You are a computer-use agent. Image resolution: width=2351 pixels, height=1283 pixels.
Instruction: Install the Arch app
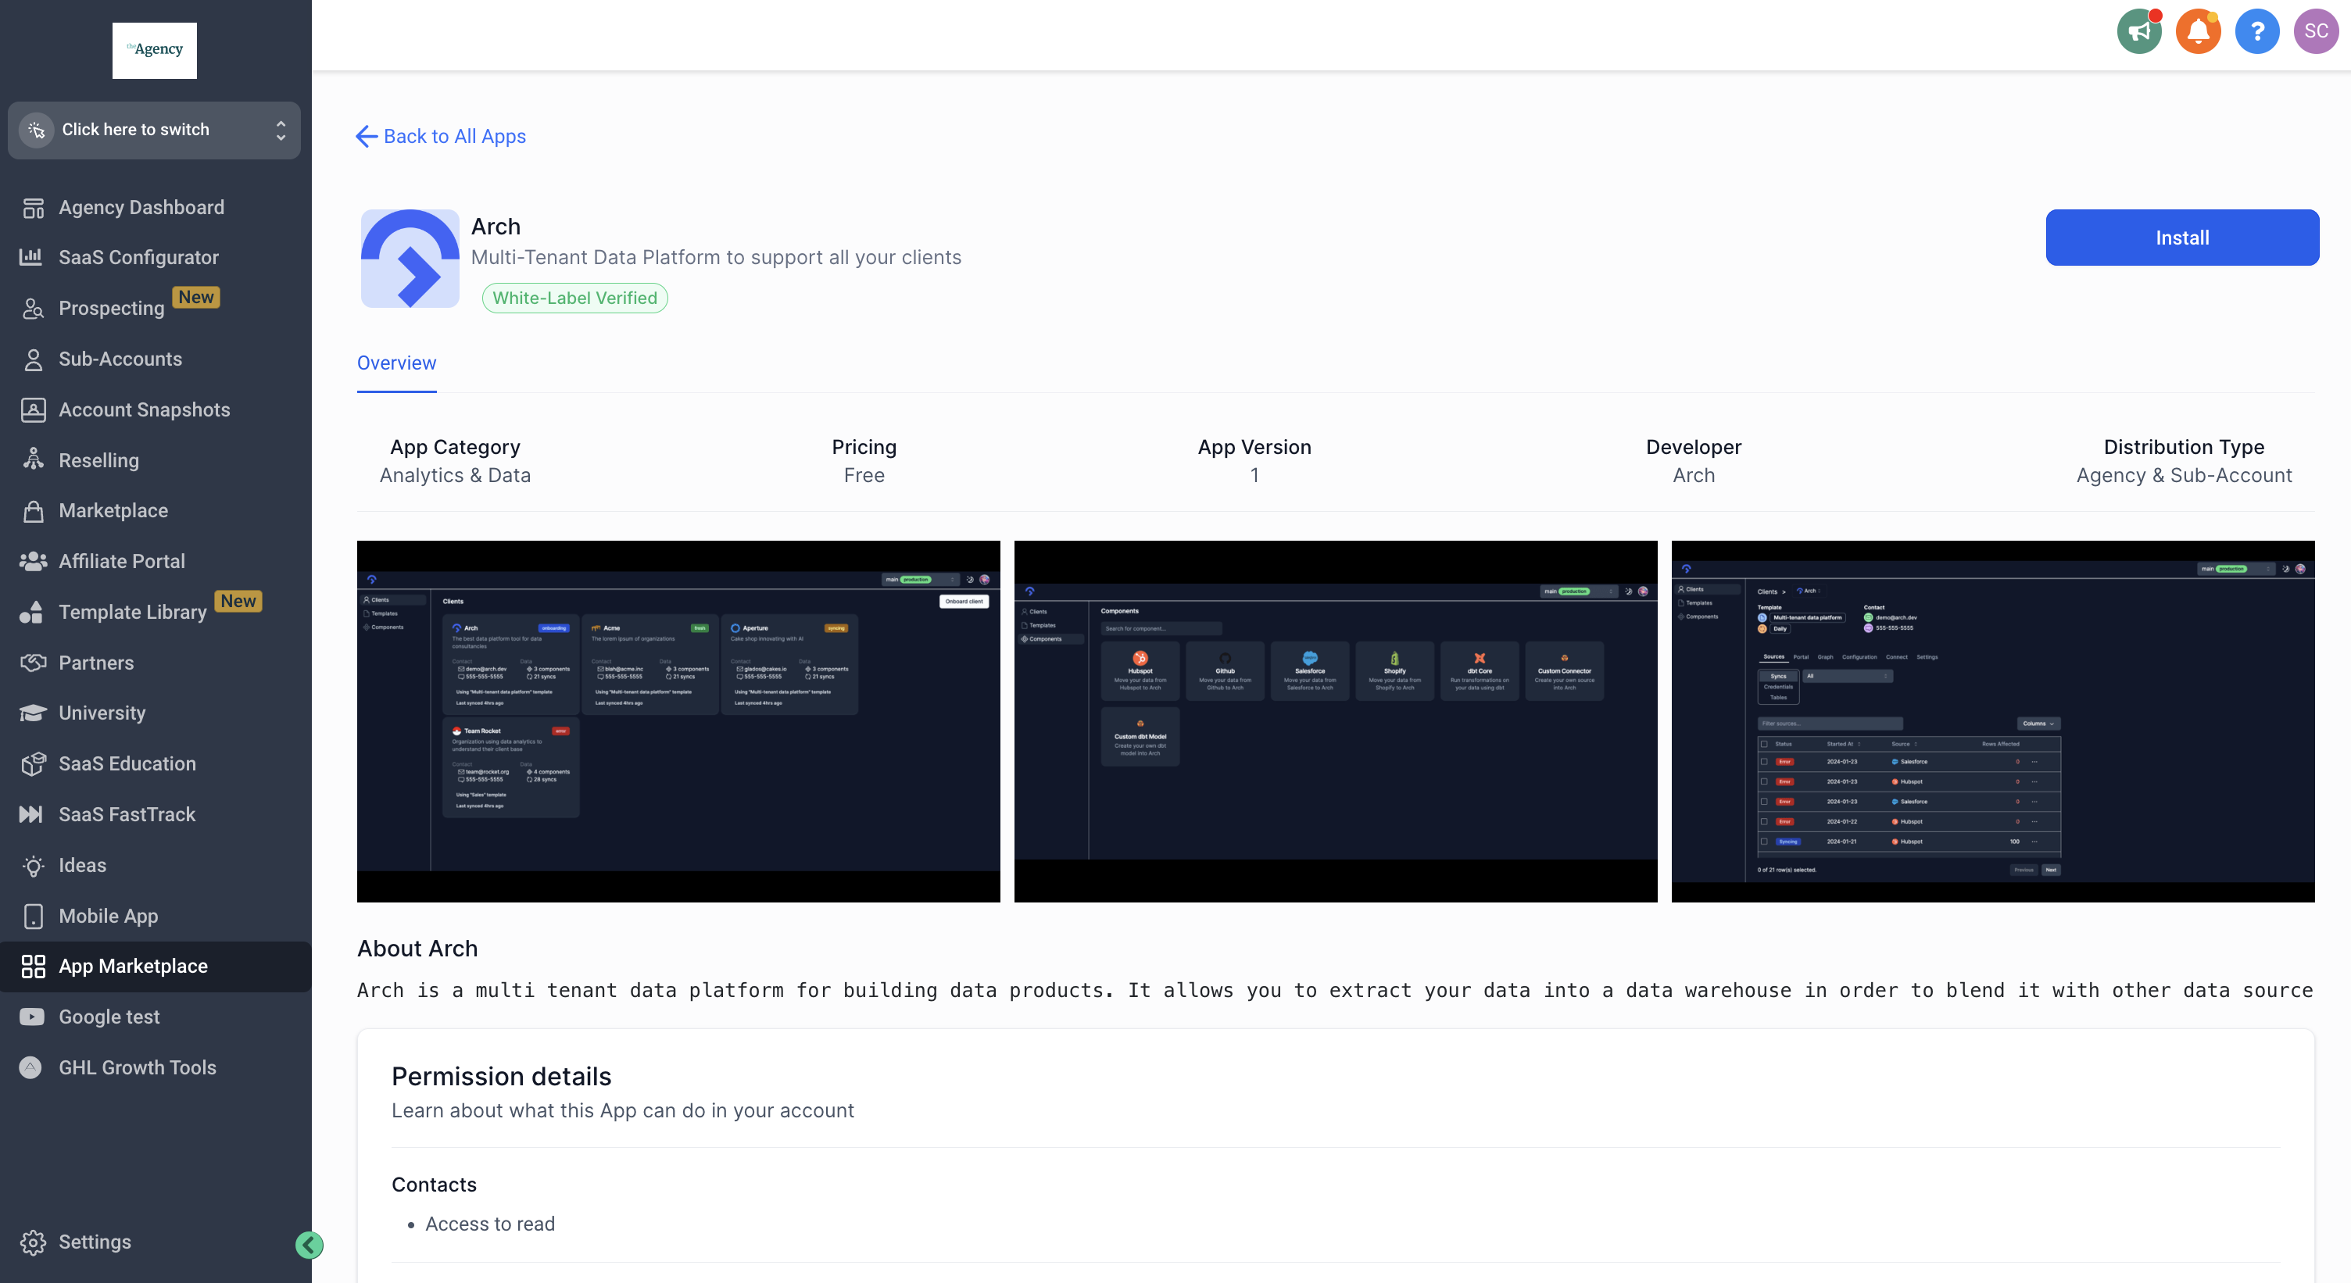[2181, 238]
